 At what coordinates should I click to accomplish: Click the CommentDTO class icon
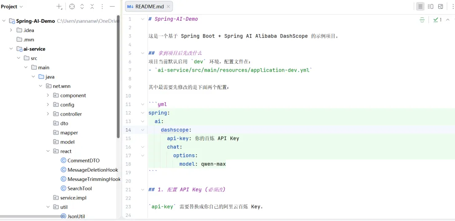(63, 161)
